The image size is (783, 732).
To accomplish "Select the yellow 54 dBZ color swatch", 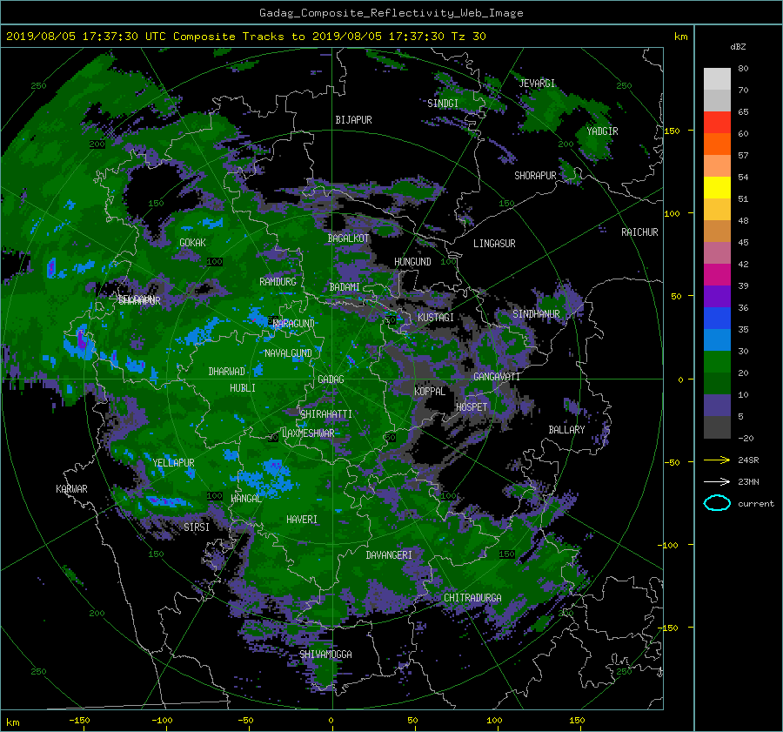I will [x=717, y=188].
